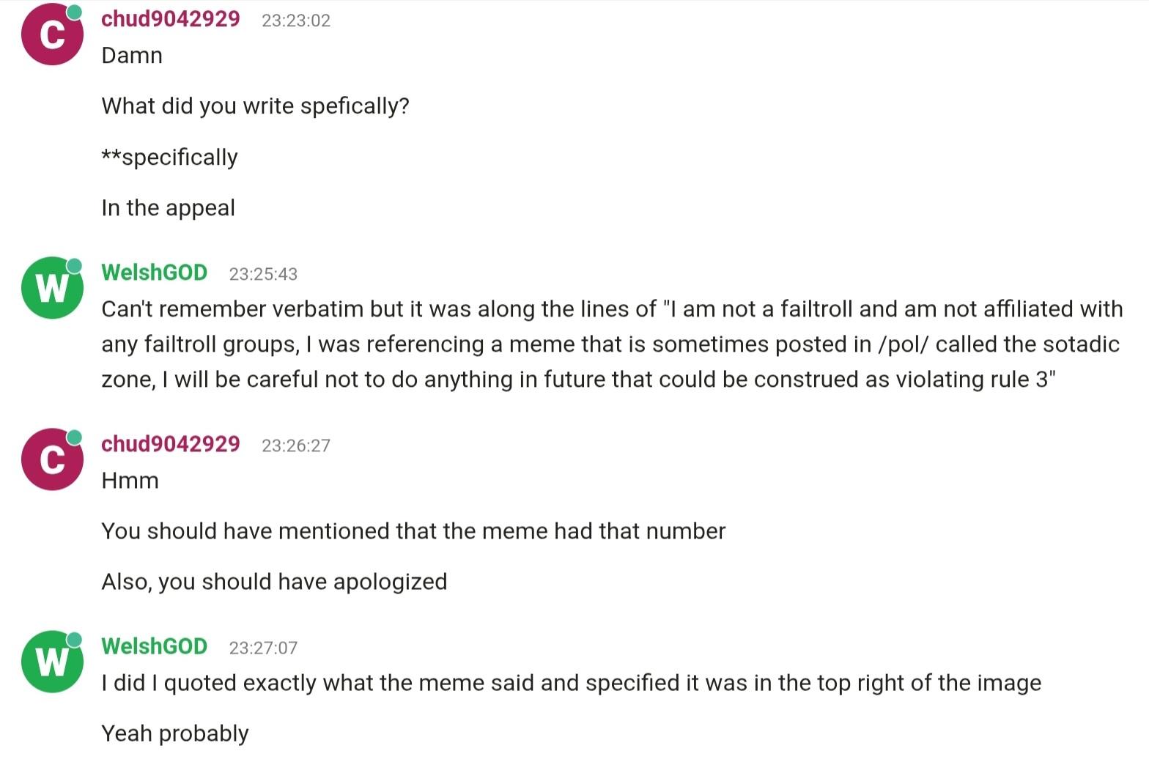Select the "Also, you should have apologized" message

[274, 582]
